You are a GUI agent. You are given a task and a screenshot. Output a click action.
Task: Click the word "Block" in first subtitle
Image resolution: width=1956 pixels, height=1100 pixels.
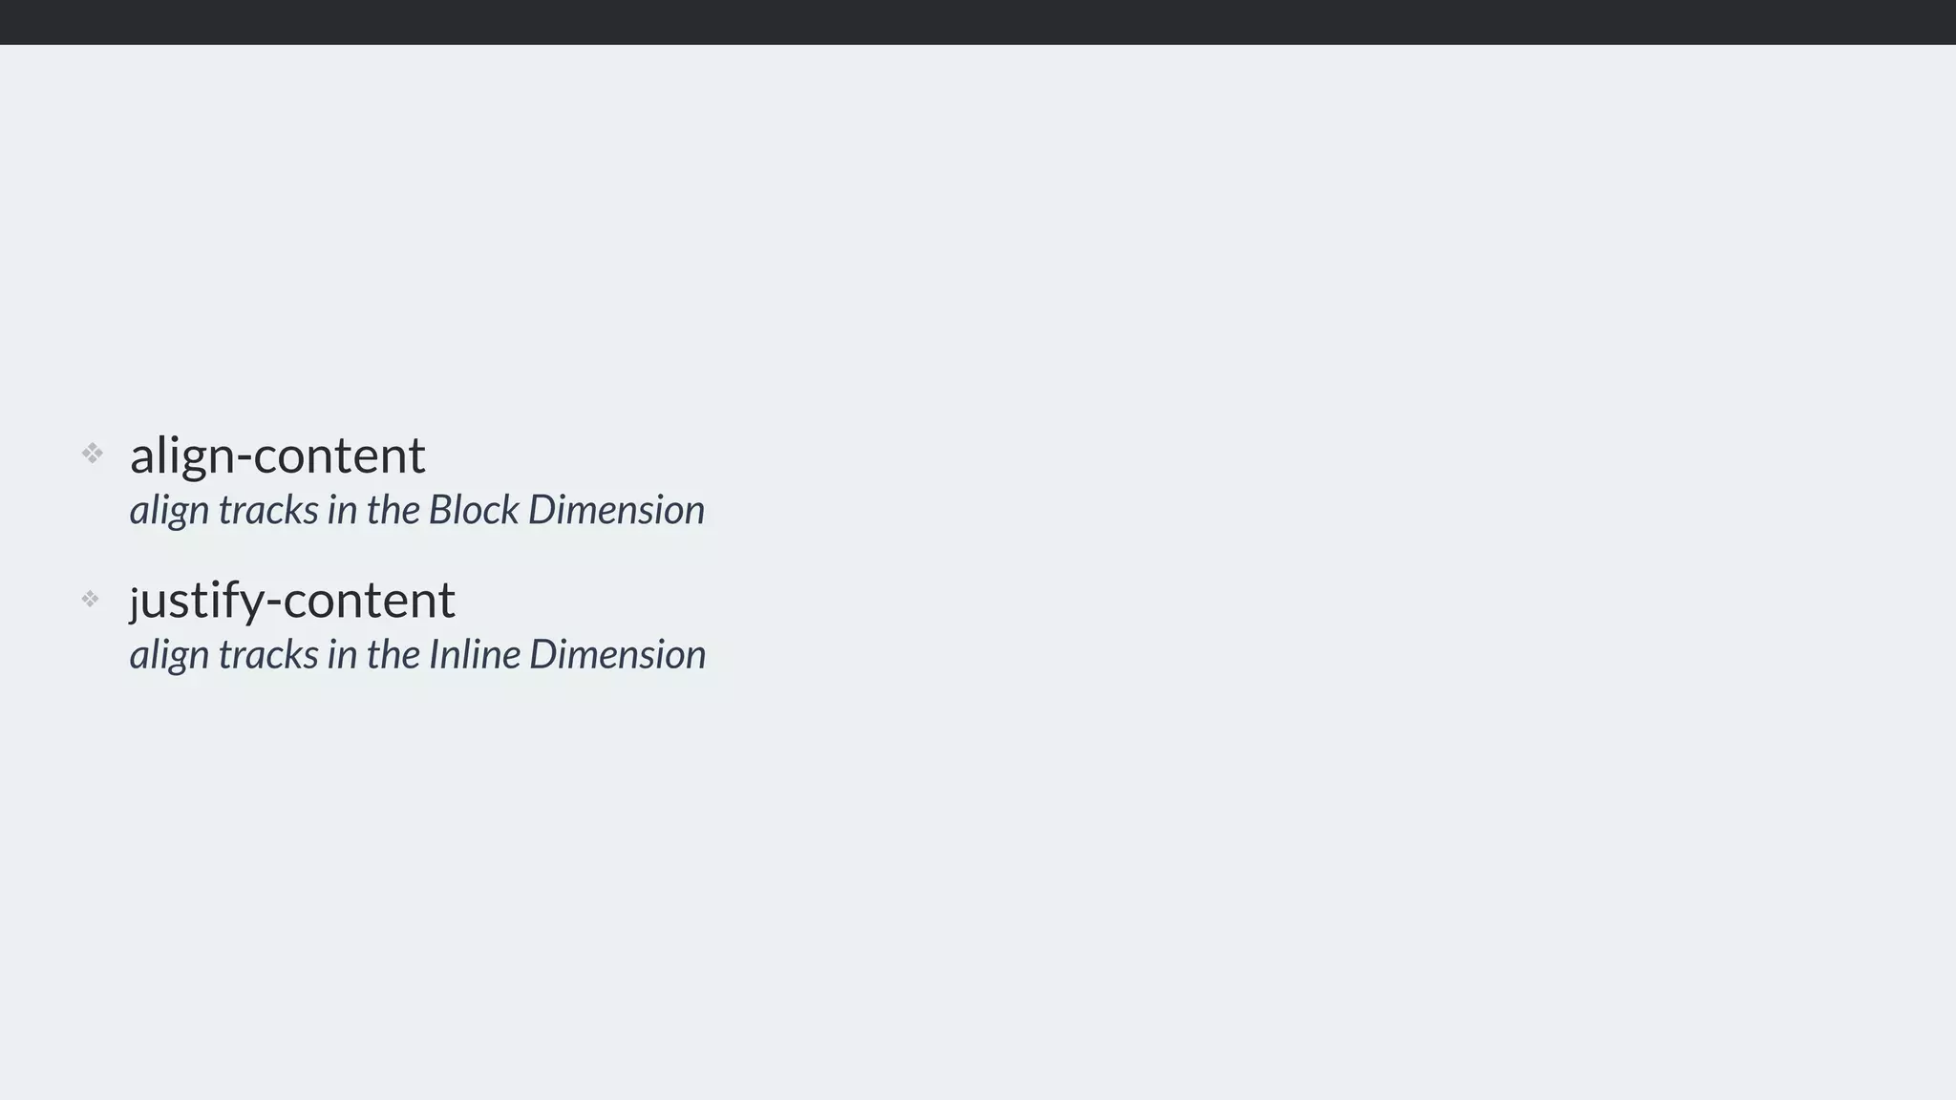[474, 510]
